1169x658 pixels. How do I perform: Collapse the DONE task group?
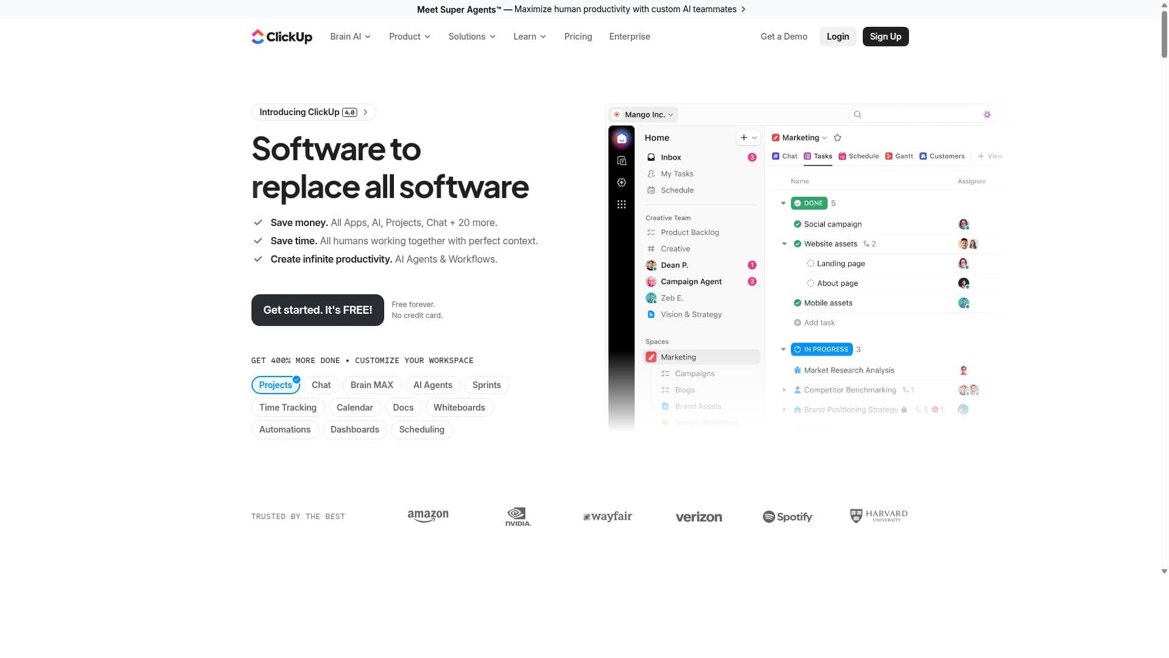point(784,203)
